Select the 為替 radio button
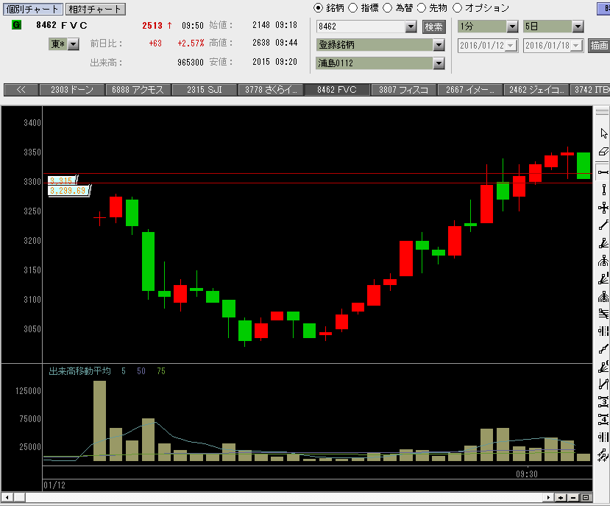Viewport: 610px width, 506px height. [388, 8]
